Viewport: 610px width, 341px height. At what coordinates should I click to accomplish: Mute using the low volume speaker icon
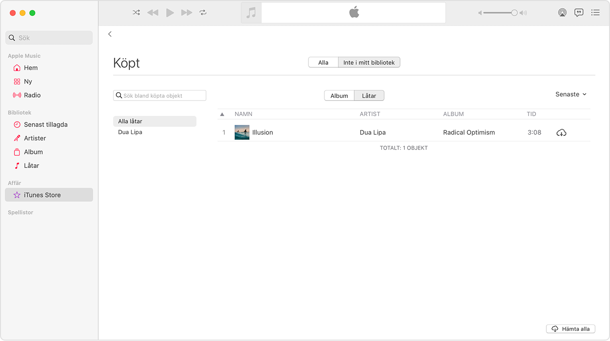480,13
